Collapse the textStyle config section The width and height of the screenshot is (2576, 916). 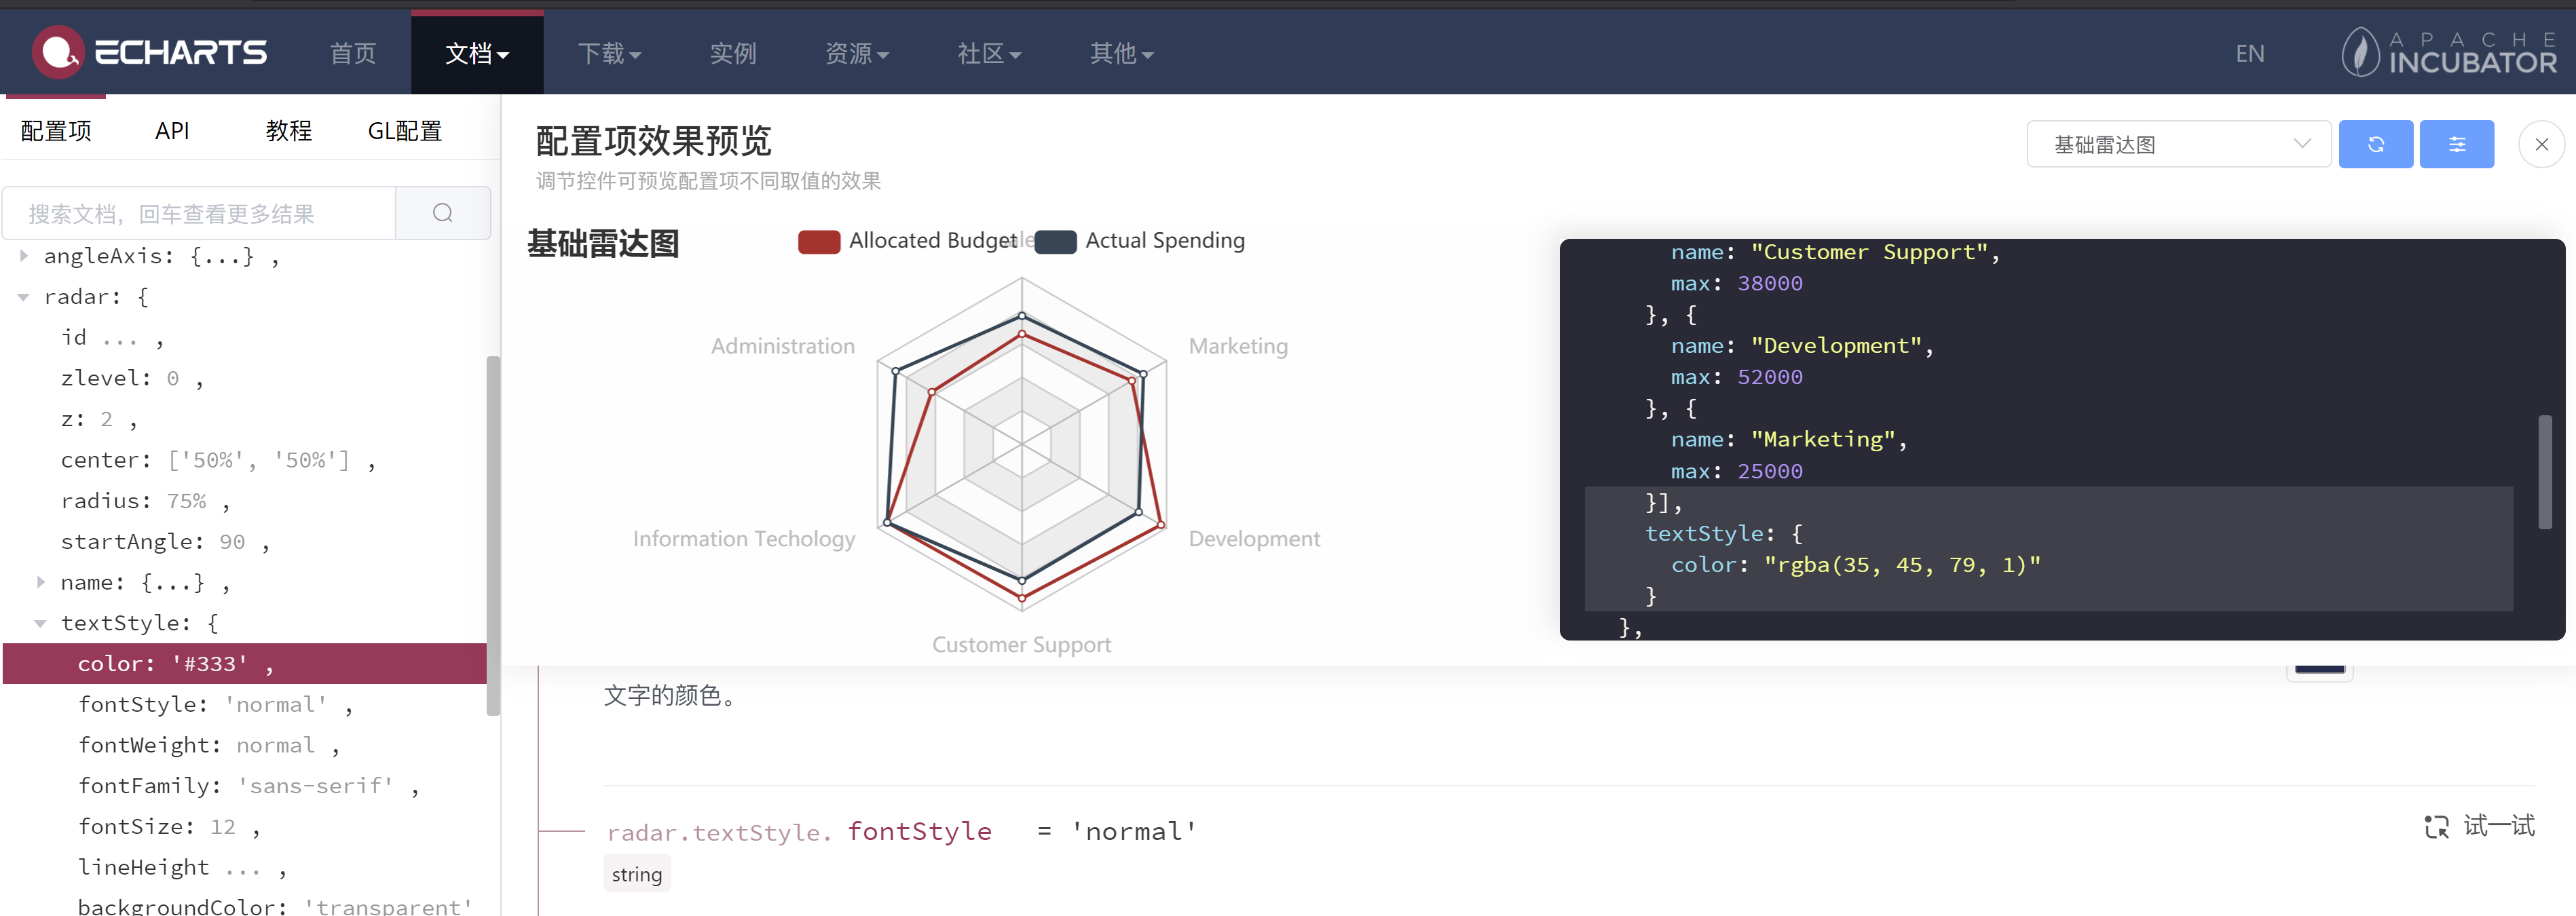(x=41, y=622)
